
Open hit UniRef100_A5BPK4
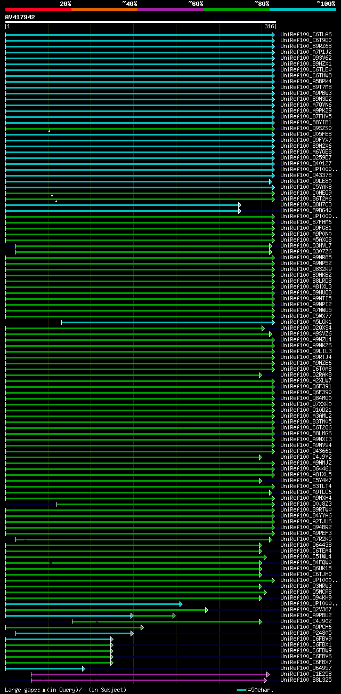point(306,81)
